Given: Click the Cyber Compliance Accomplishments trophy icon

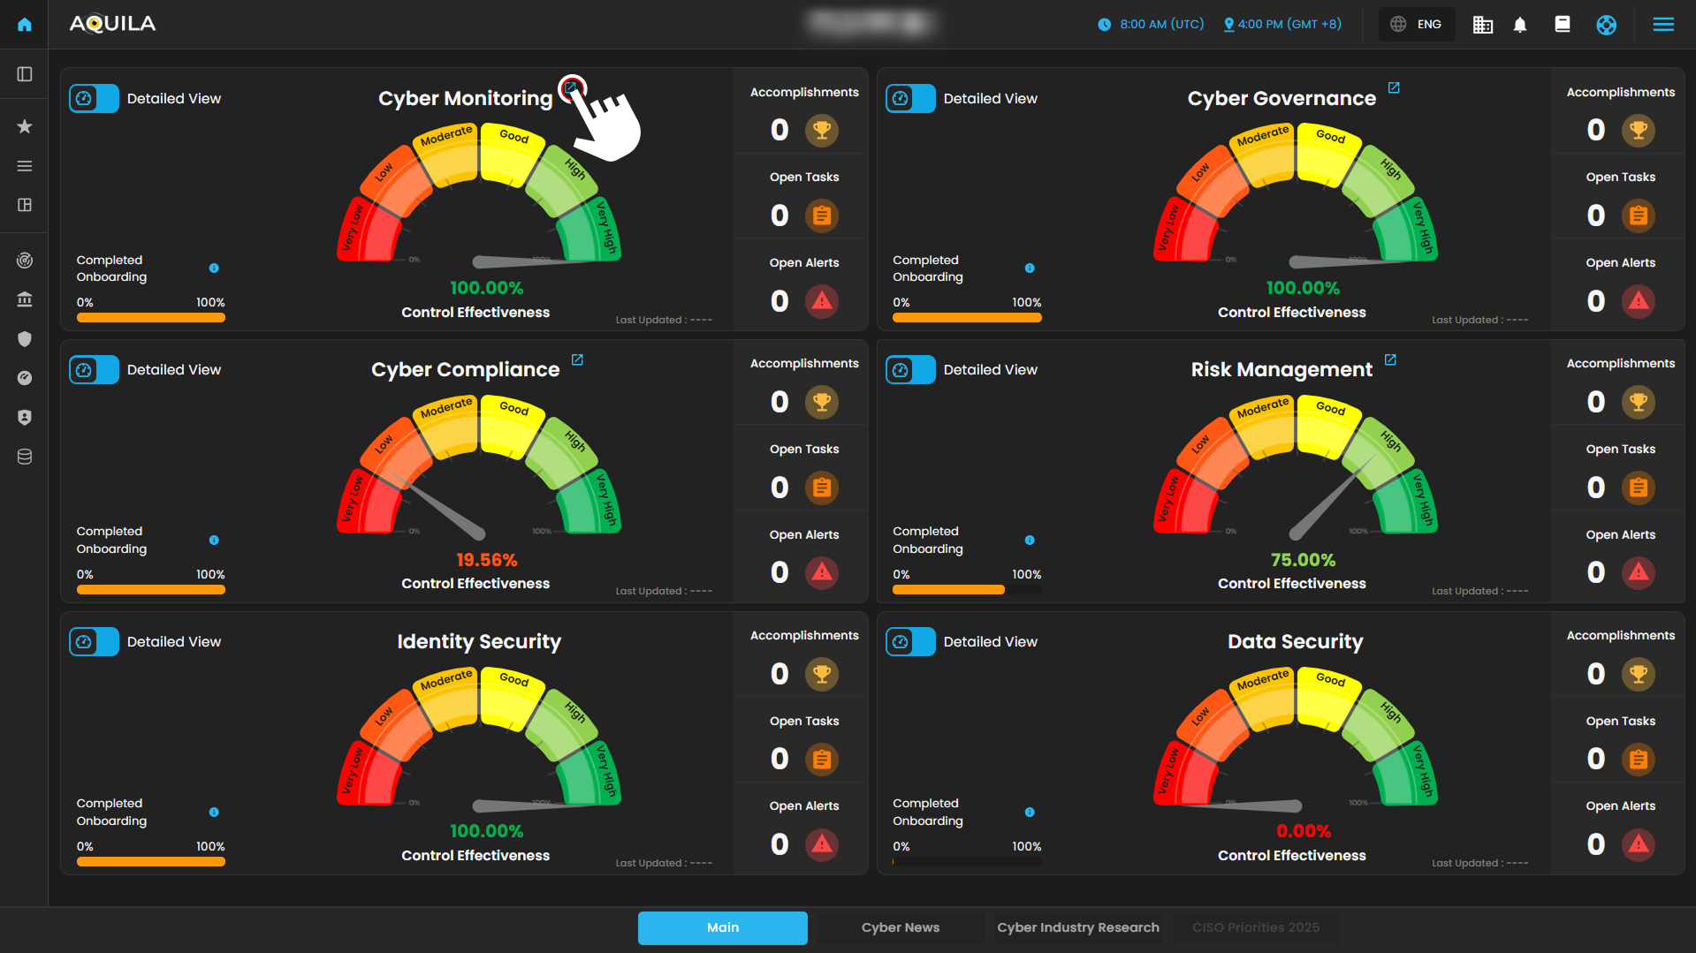Looking at the screenshot, I should pyautogui.click(x=822, y=402).
